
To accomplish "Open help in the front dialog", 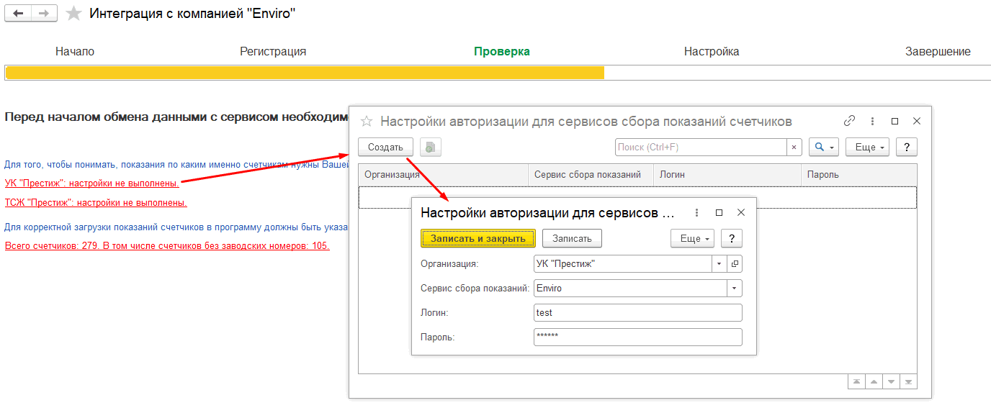I will 731,238.
